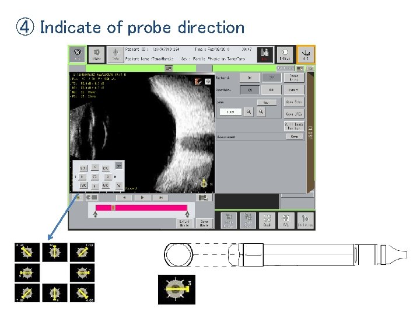Click the second greyed bottom toolbar button
Image resolution: width=420 pixels, height=315 pixels.
(248, 220)
